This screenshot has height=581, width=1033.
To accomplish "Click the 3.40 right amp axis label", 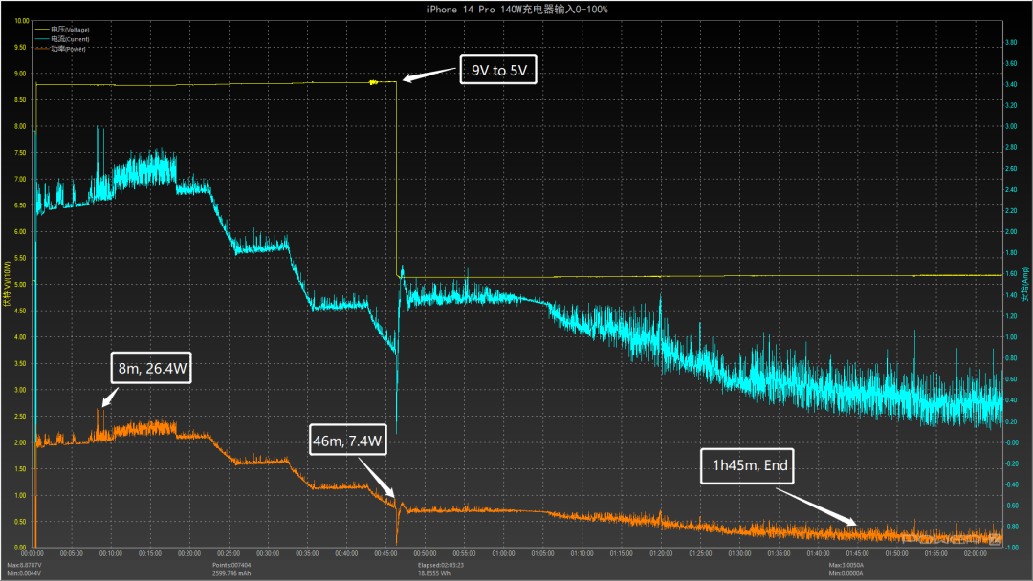I will click(1011, 85).
